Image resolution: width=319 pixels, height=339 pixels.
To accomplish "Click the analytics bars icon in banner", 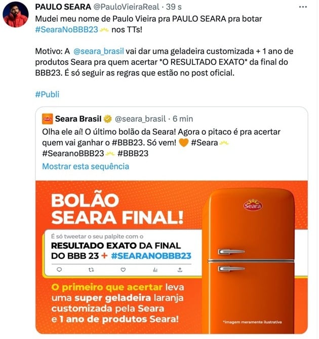I will click(x=155, y=269).
